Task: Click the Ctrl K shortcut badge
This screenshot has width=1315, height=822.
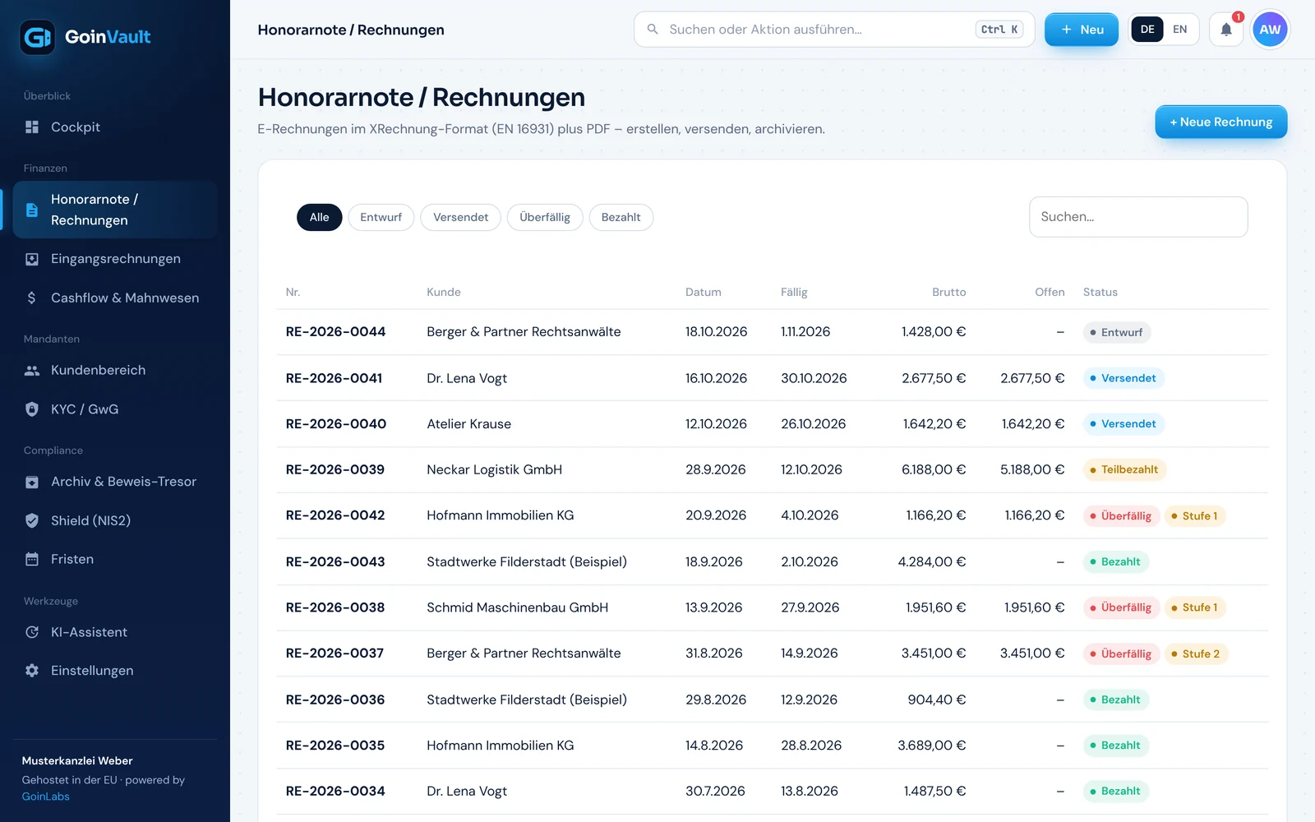Action: pyautogui.click(x=999, y=30)
